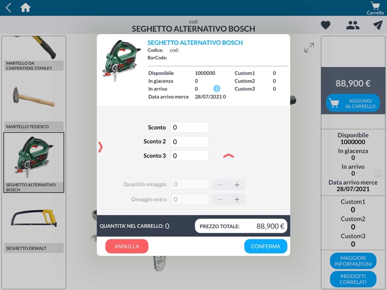Click AGGIUNGI AL CARRELLO button
Viewport: 387px width, 290px height.
coord(353,103)
